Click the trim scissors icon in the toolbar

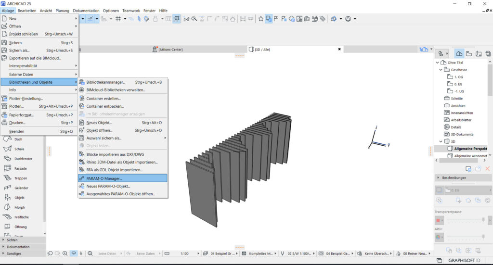186,19
